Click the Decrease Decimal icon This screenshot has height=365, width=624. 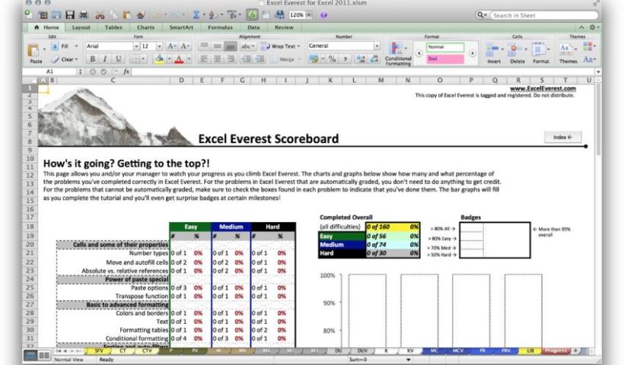(374, 59)
